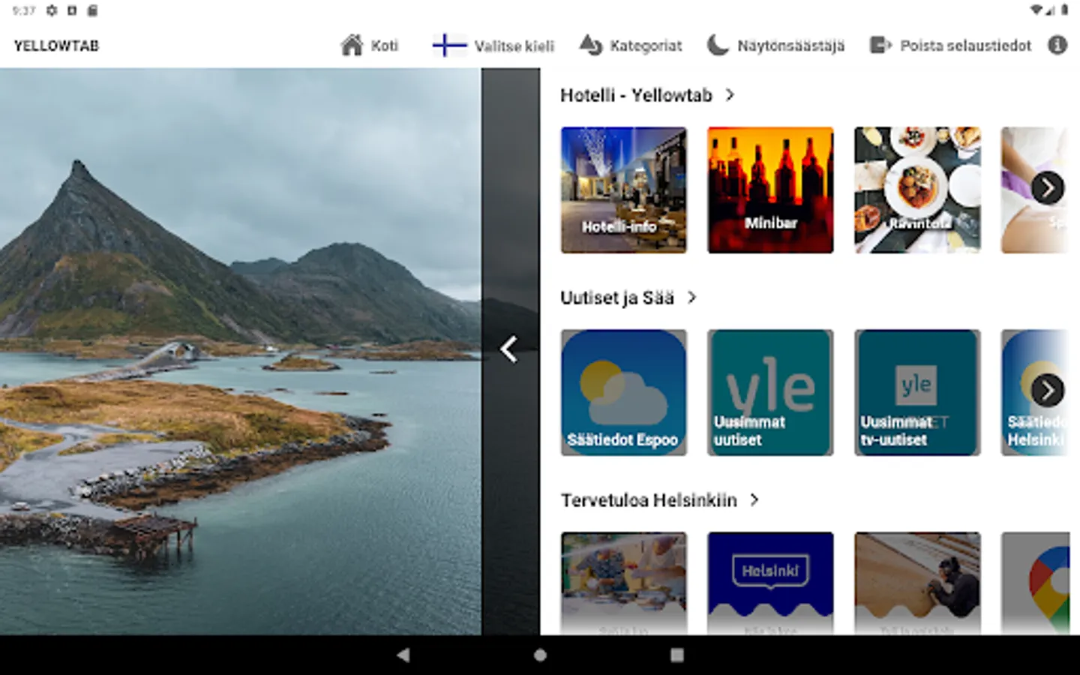Expand the Tervetuloa Helsinkiin section chevron
The image size is (1080, 675).
click(x=755, y=500)
